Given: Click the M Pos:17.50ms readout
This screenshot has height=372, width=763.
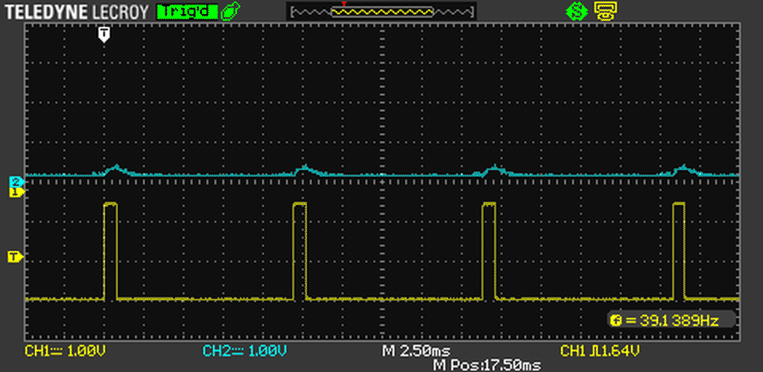Looking at the screenshot, I should click(x=486, y=365).
